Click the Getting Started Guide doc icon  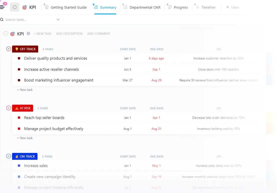pyautogui.click(x=46, y=7)
